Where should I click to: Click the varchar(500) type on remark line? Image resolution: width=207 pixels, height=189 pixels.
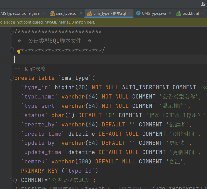(71, 162)
